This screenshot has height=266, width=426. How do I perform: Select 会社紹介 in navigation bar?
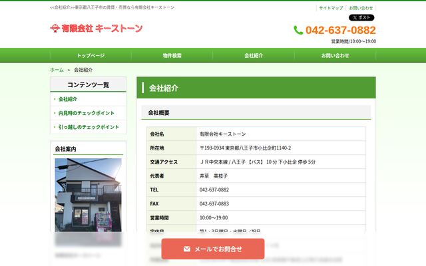coord(254,55)
